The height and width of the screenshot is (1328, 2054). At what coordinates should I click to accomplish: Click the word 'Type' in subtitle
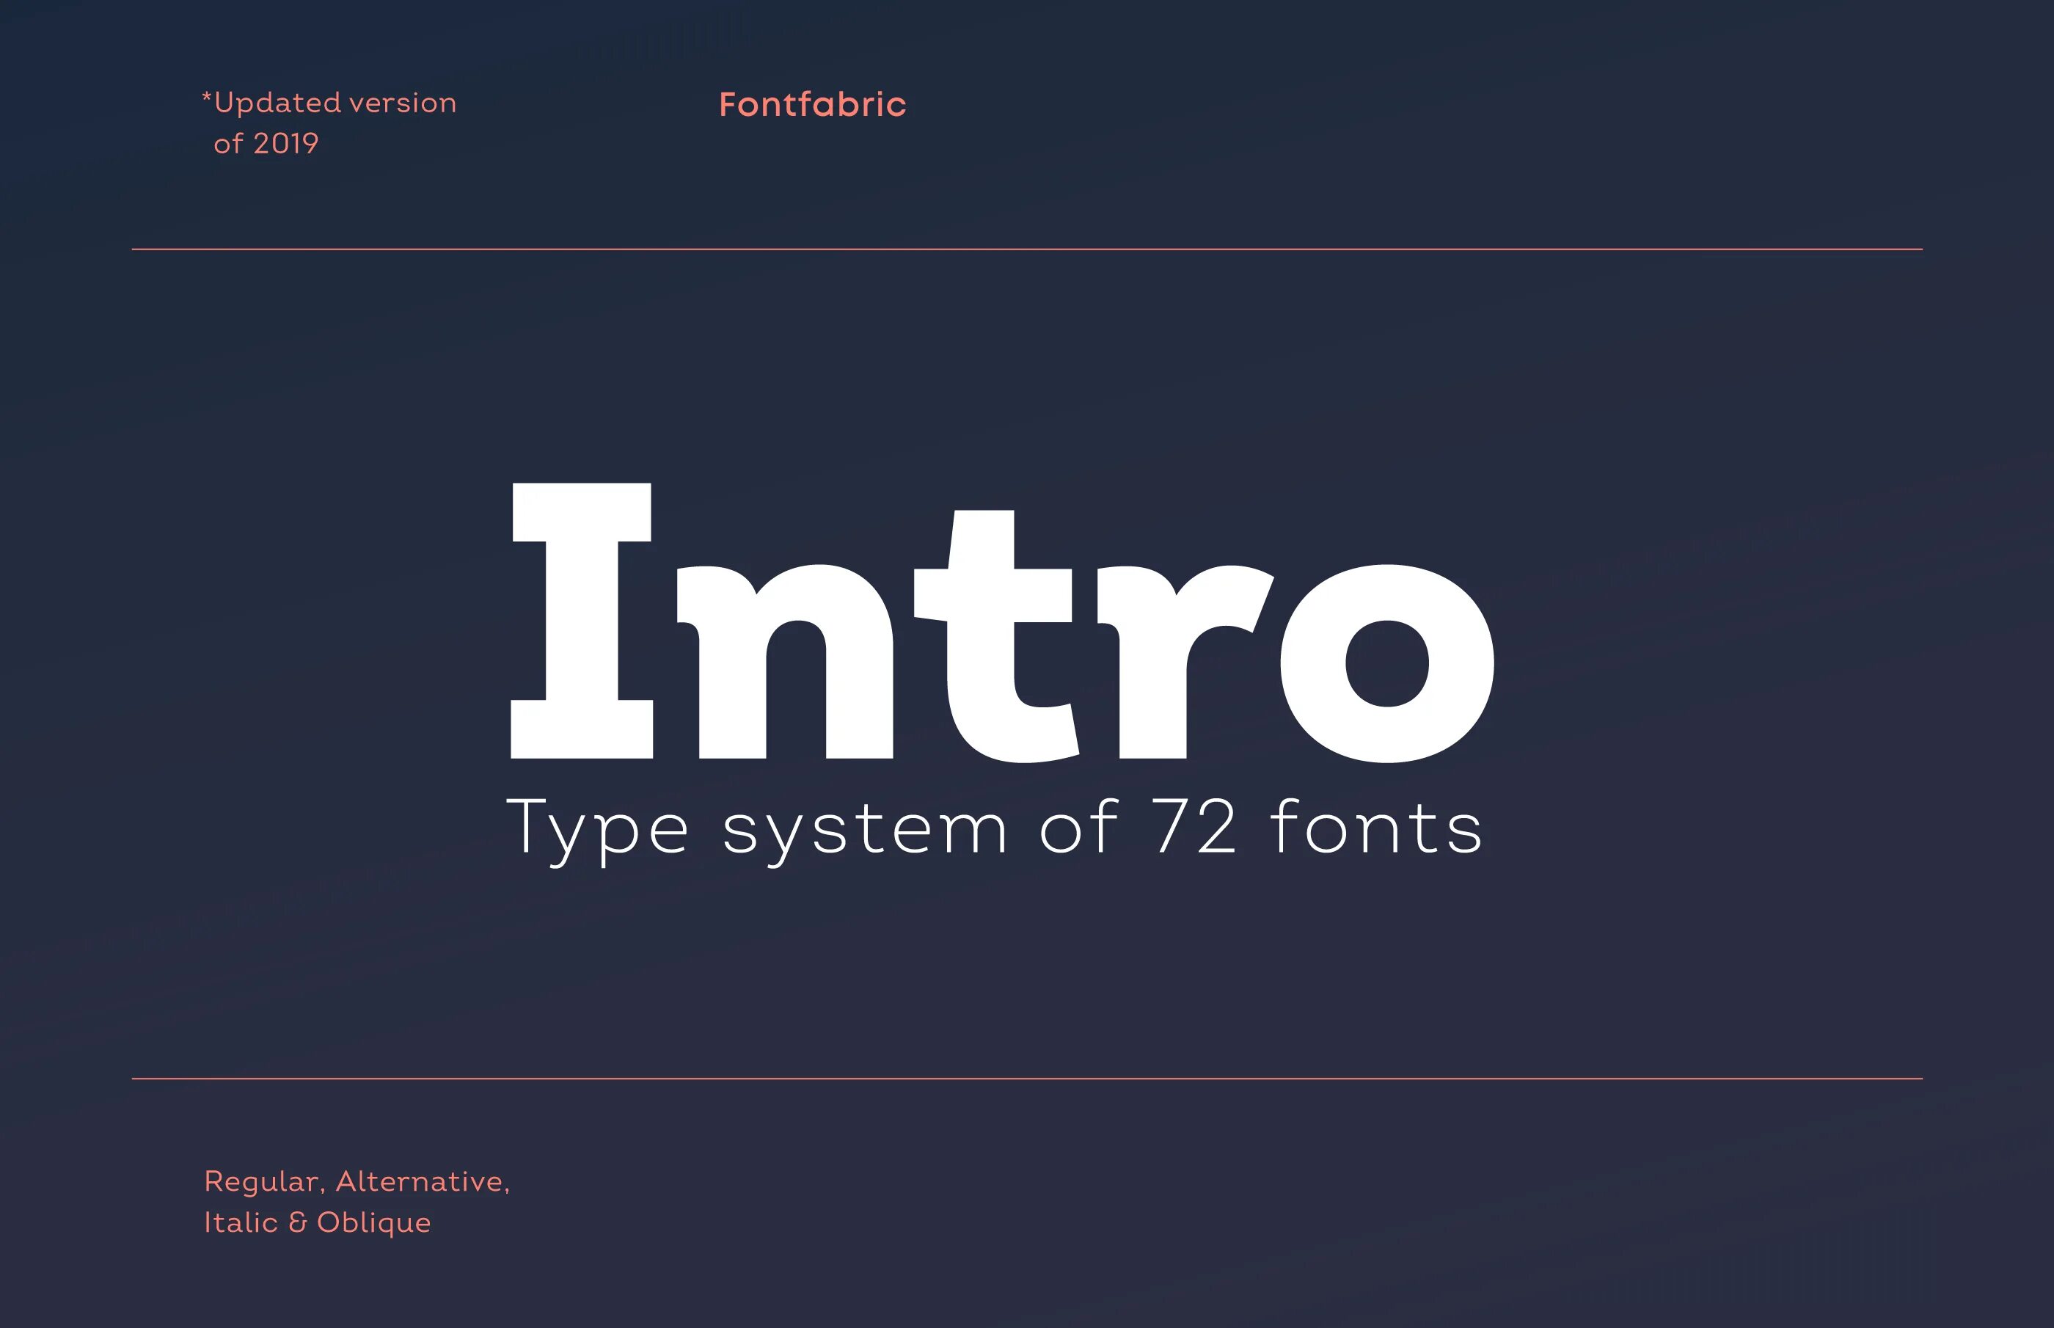click(596, 828)
